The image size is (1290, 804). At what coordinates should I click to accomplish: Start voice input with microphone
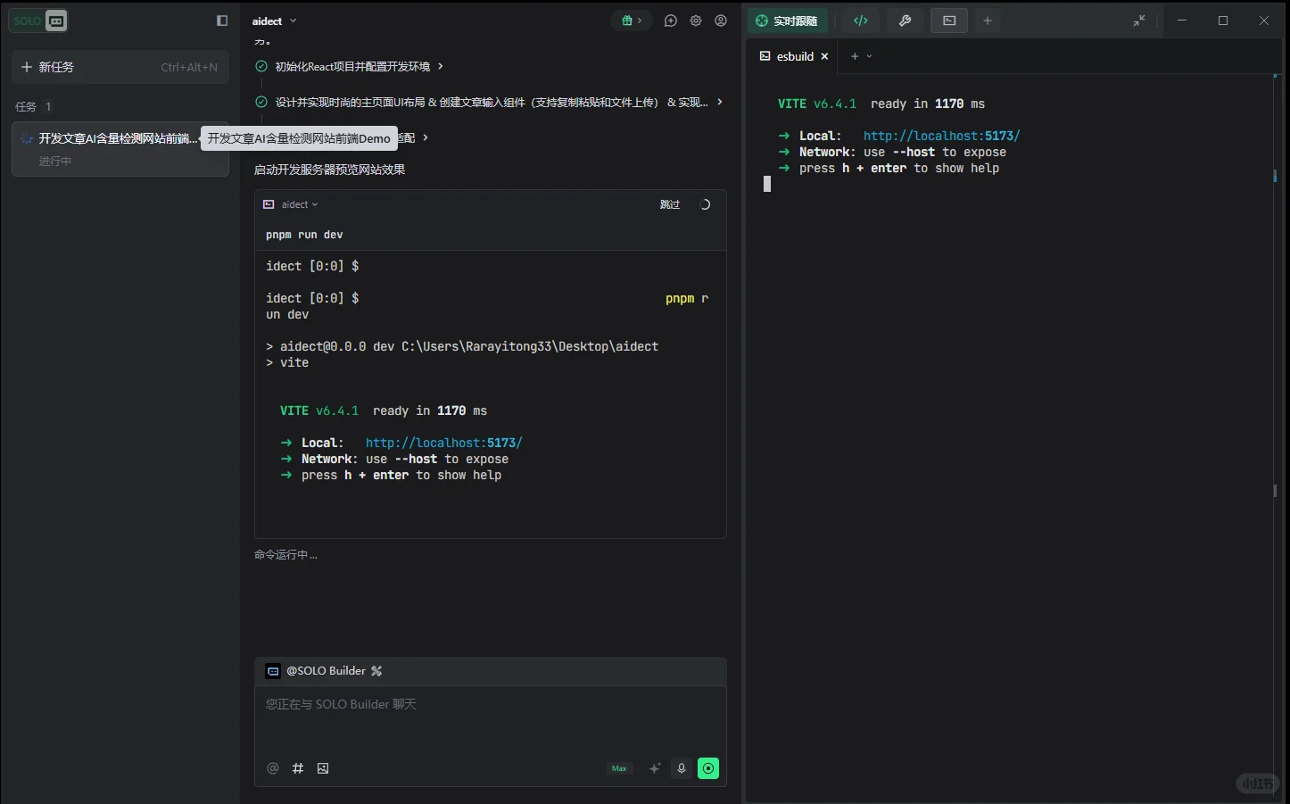pos(682,768)
